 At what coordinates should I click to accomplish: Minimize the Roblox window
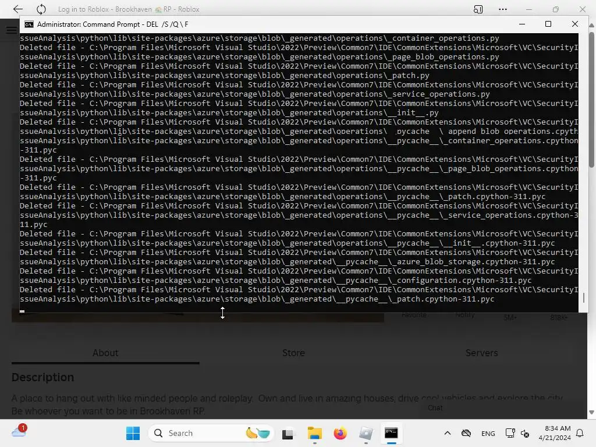pos(528,9)
